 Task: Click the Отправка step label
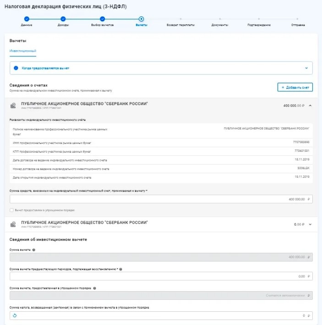(x=298, y=25)
